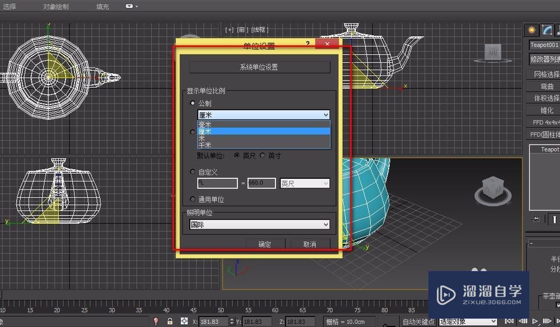Select 英寸 as default unit
560x327 pixels.
[x=263, y=155]
